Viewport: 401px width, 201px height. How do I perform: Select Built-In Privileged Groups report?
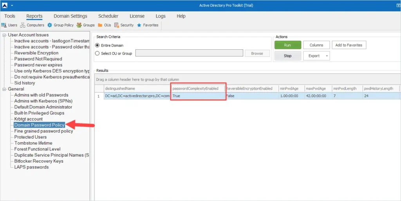click(39, 113)
